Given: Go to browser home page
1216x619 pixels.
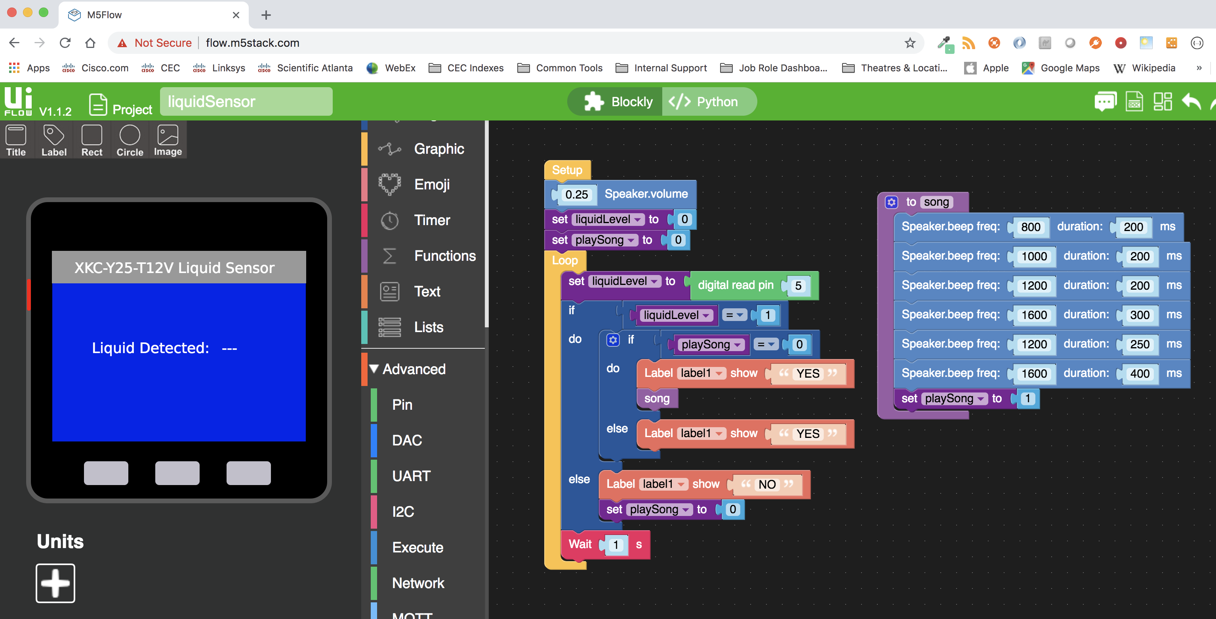Looking at the screenshot, I should pos(90,43).
